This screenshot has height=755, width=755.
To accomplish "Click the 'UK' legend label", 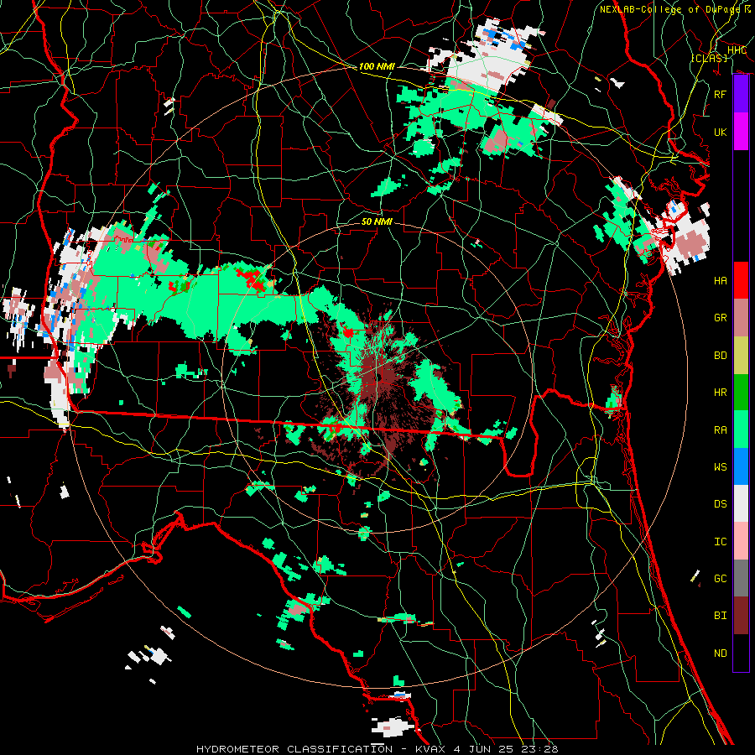I will [720, 132].
